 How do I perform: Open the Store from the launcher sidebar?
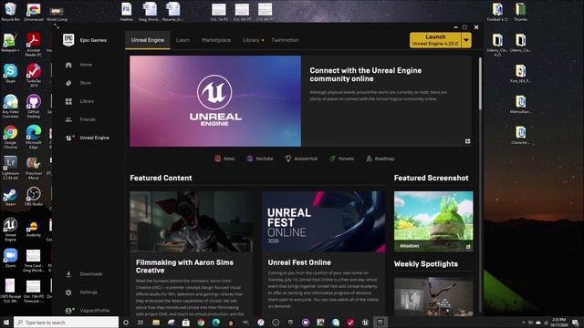click(78, 83)
